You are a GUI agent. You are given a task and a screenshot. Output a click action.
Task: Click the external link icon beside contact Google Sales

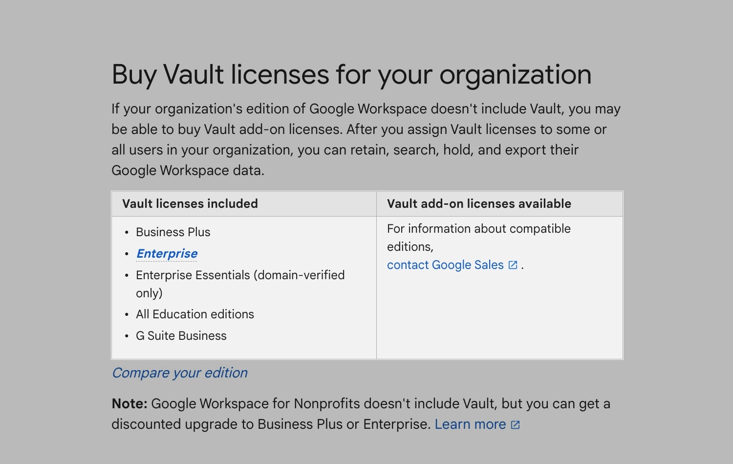(512, 265)
